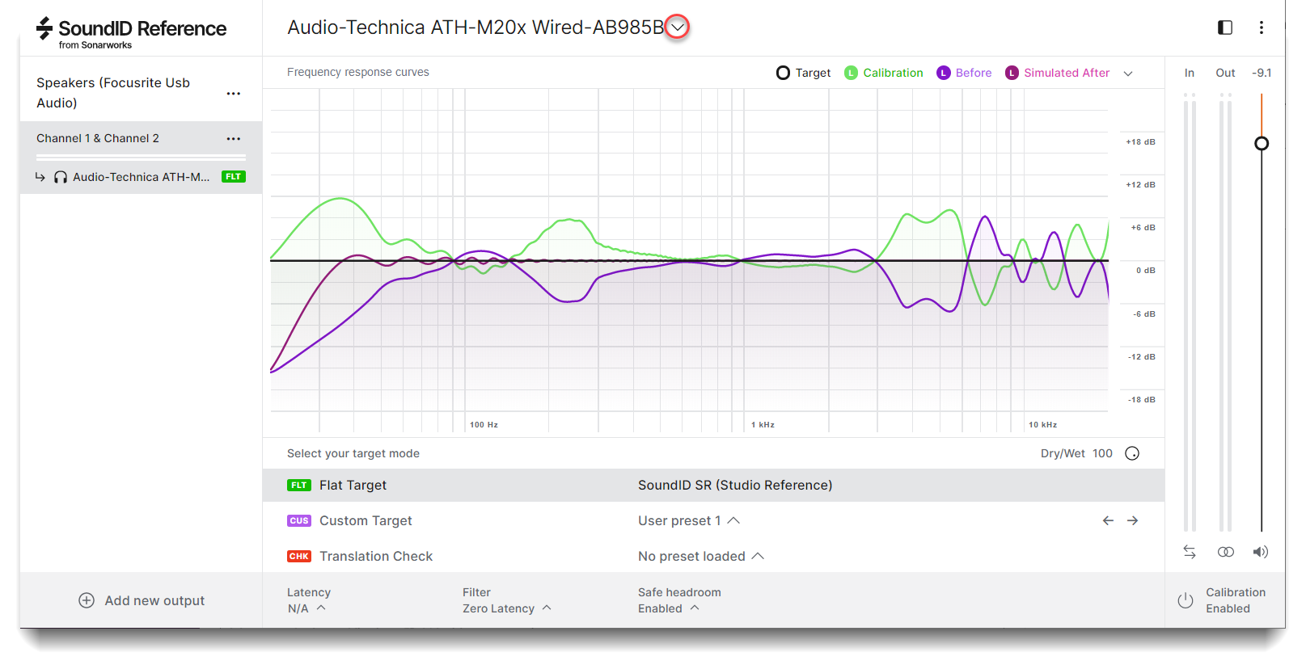The image size is (1306, 669).
Task: Click the swap channels arrows icon
Action: 1190,552
